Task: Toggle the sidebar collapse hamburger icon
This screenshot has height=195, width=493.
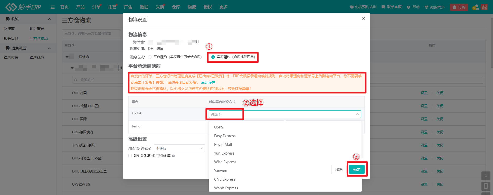Action: [x=53, y=7]
